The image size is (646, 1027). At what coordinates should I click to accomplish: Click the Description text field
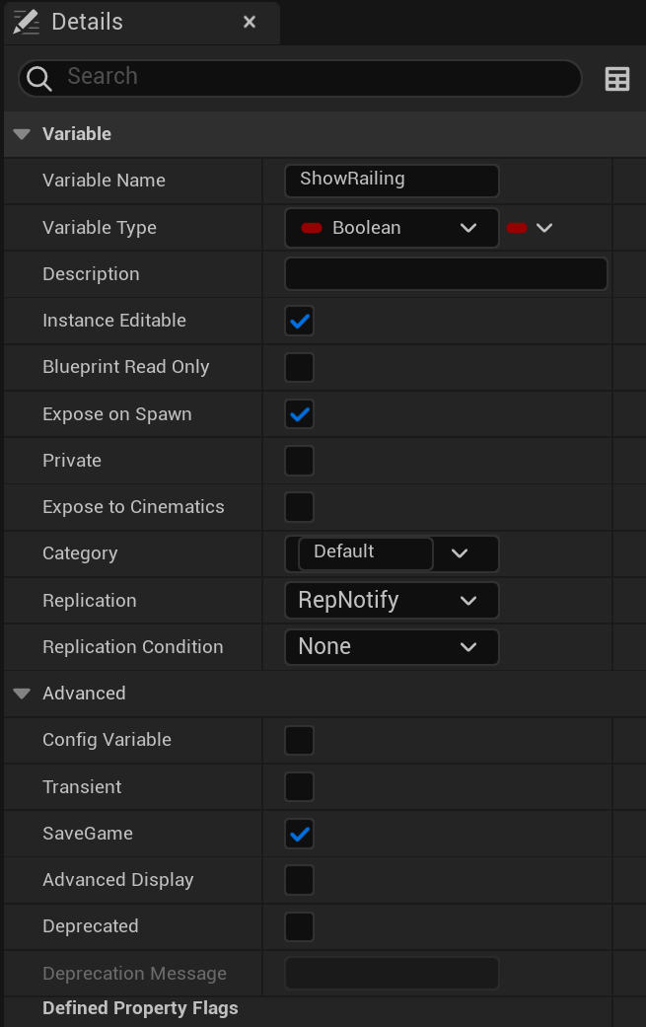[446, 274]
